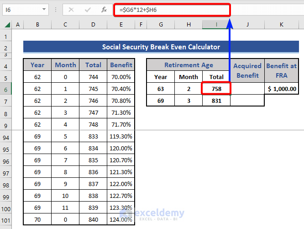Screen dimensions: 304x229
Task: Select total cell 840
Action: coord(93,219)
